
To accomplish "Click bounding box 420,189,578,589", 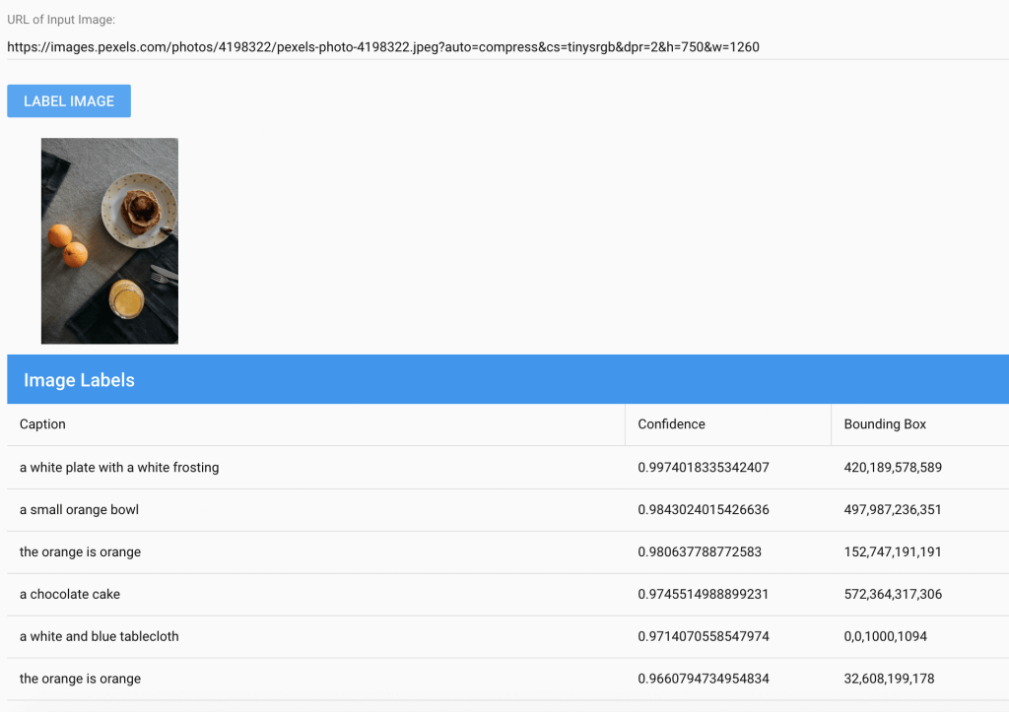I will [893, 468].
